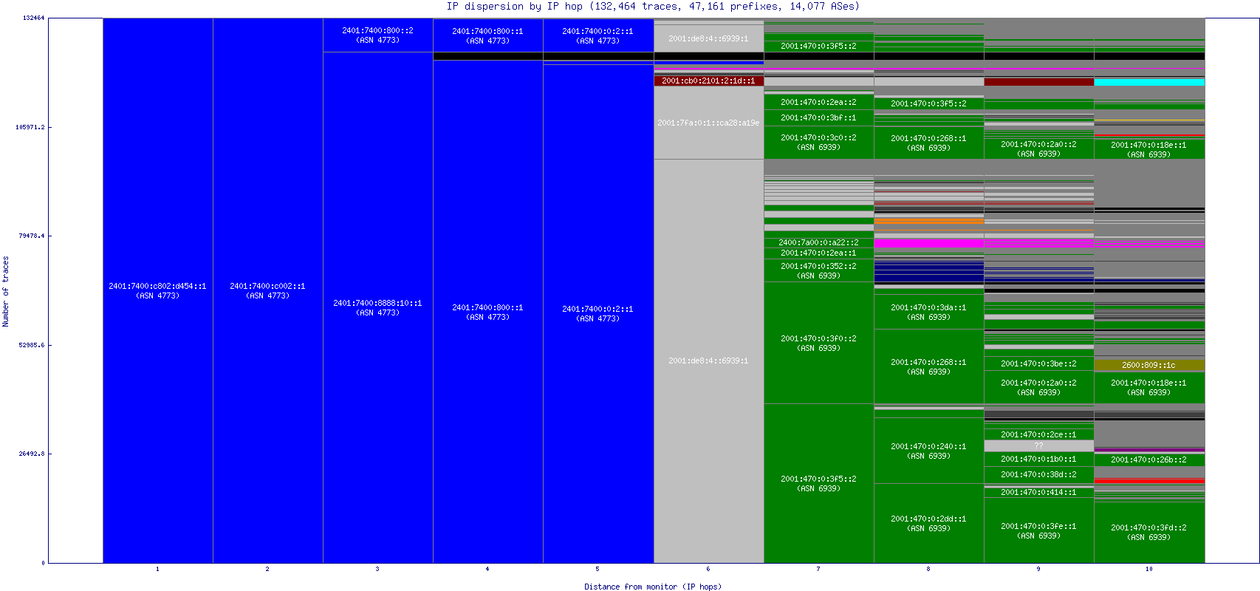Click the 2001:470:0:2ea::2 label at hop 7
This screenshot has width=1260, height=591.
point(818,102)
